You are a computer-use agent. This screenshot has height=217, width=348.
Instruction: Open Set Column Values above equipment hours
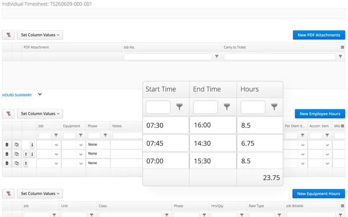40,194
